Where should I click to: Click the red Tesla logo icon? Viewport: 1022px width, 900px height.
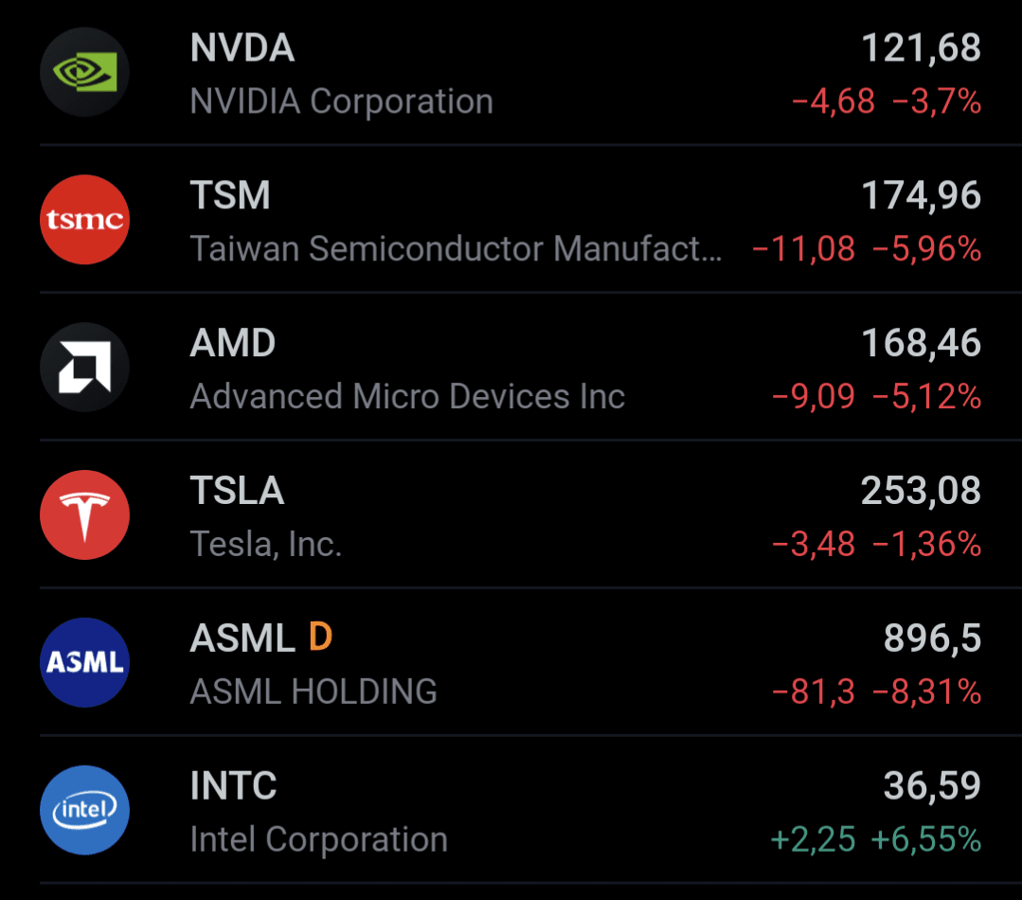[84, 515]
